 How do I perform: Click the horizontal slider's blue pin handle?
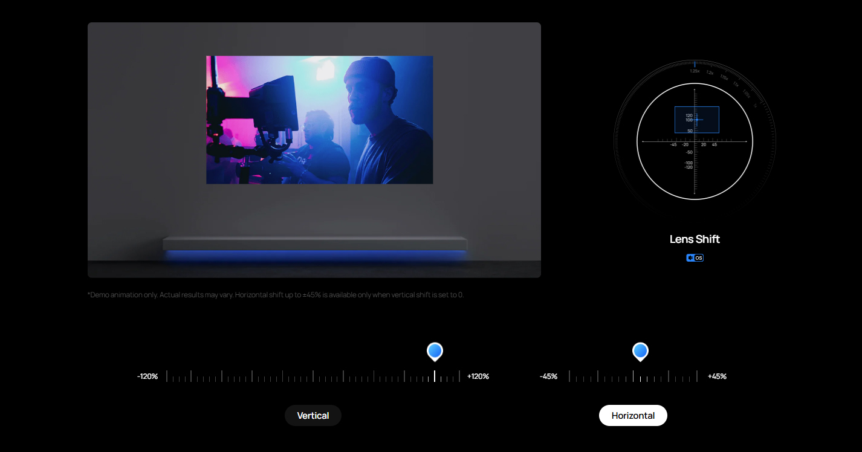(x=640, y=351)
